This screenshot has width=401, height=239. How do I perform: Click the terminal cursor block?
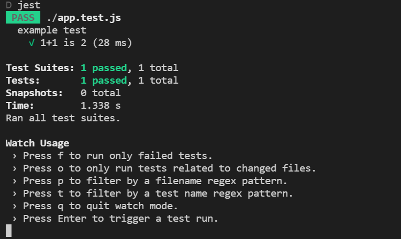point(9,231)
